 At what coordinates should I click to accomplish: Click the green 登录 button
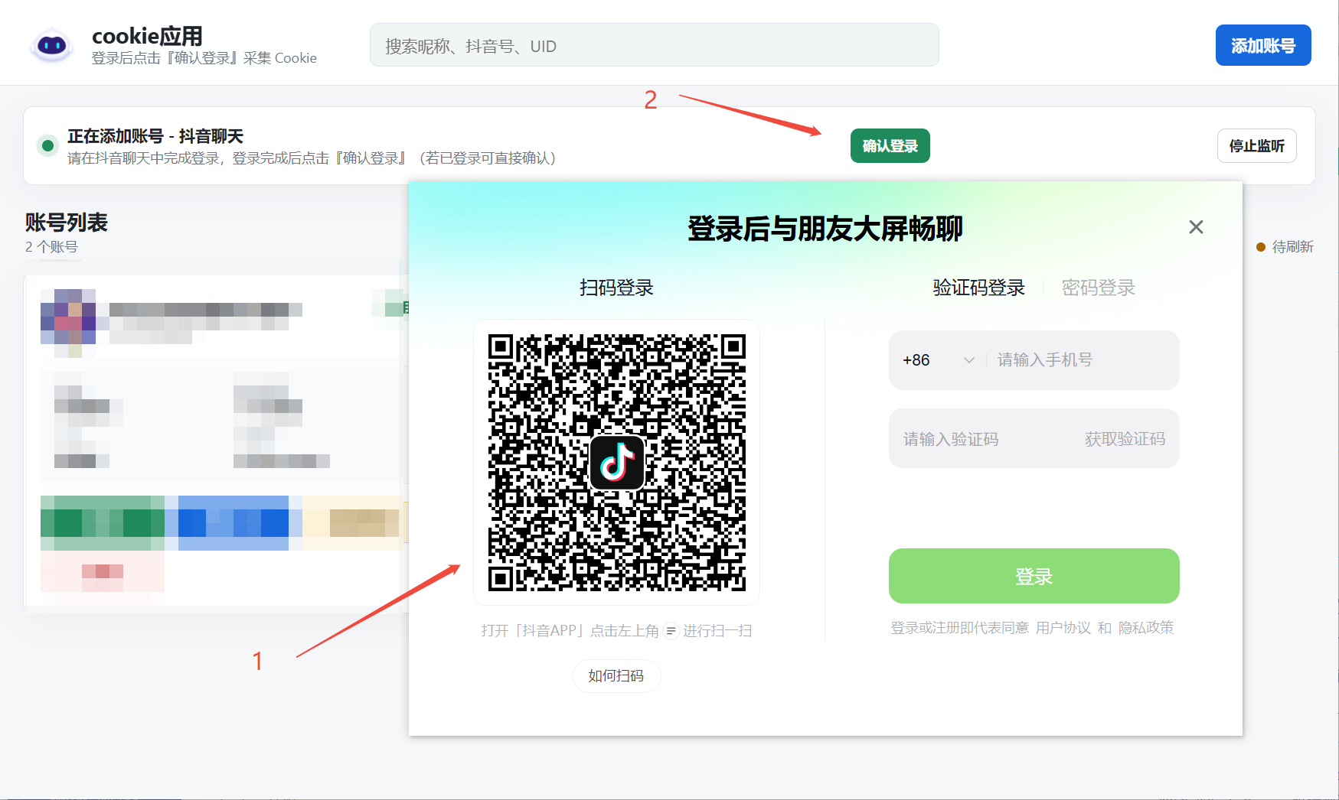[x=1034, y=576]
